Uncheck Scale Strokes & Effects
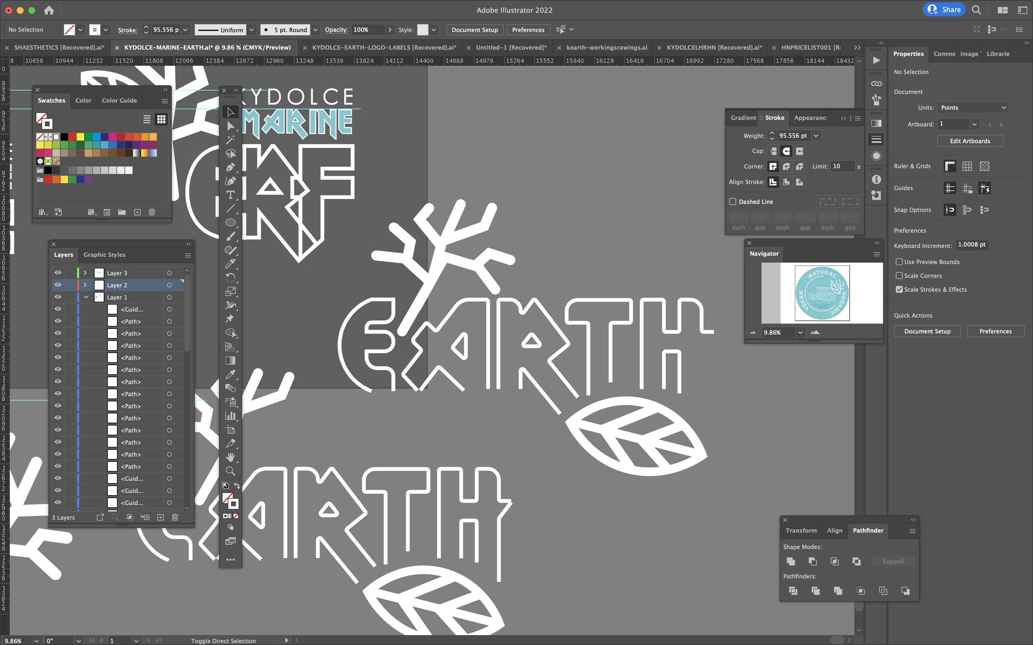Viewport: 1033px width, 645px height. point(899,289)
